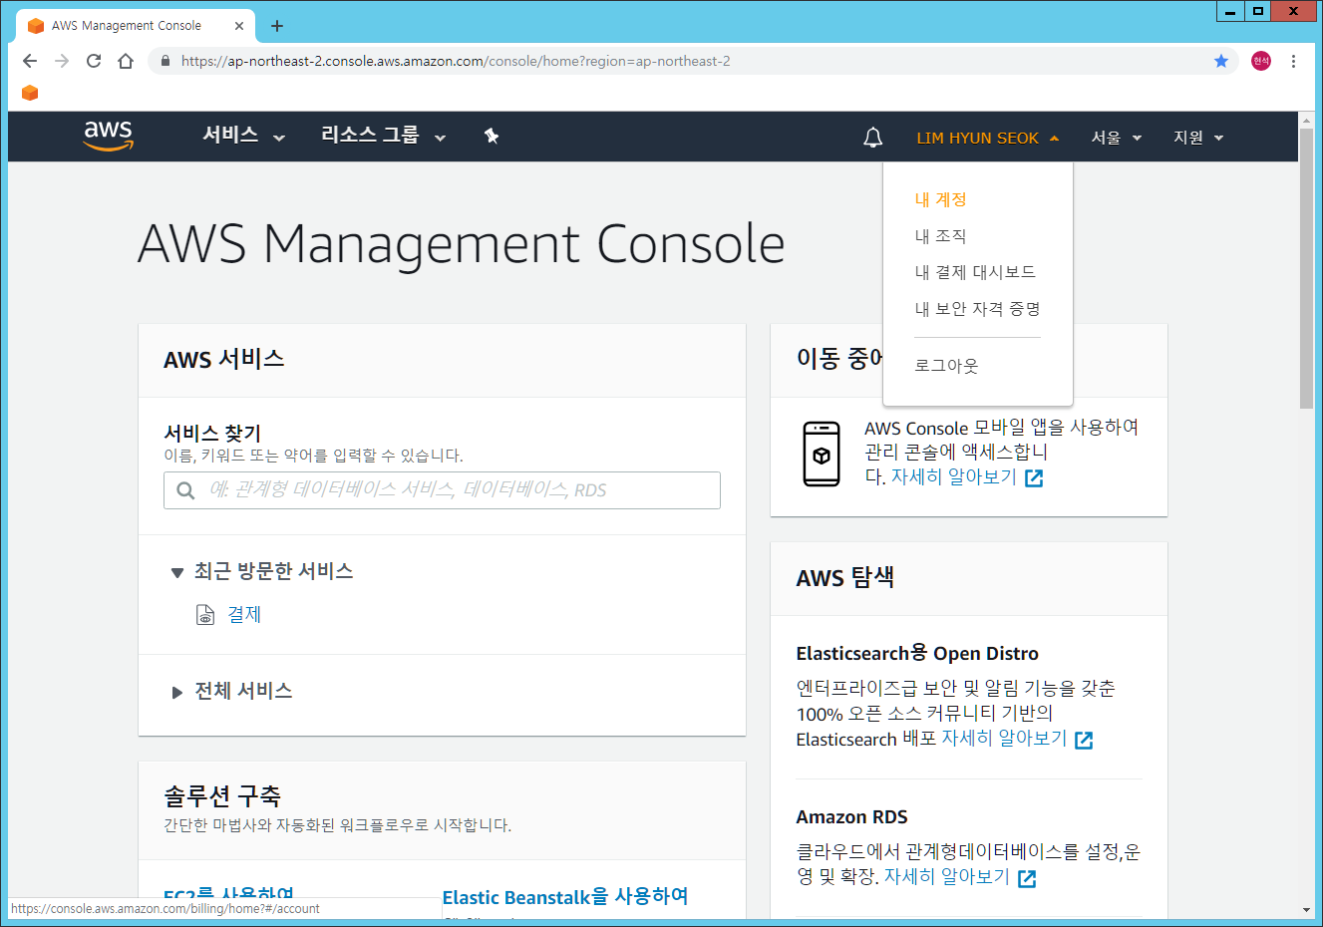Click 자세히 알아보기 for mobile app

pos(953,477)
